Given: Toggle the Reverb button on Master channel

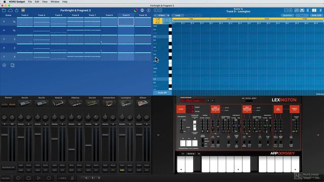Looking at the screenshot, I should pos(12,105).
